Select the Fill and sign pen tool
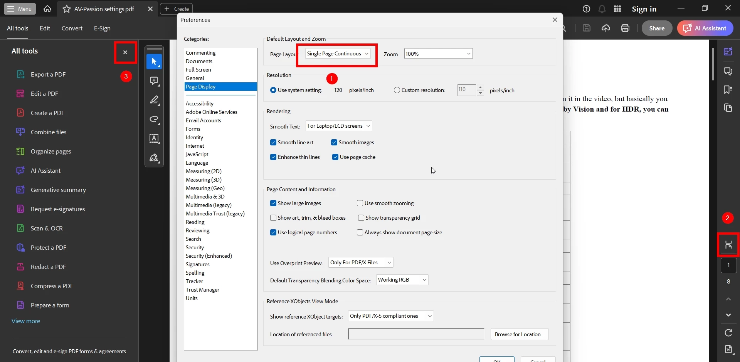Image resolution: width=740 pixels, height=362 pixels. click(154, 158)
